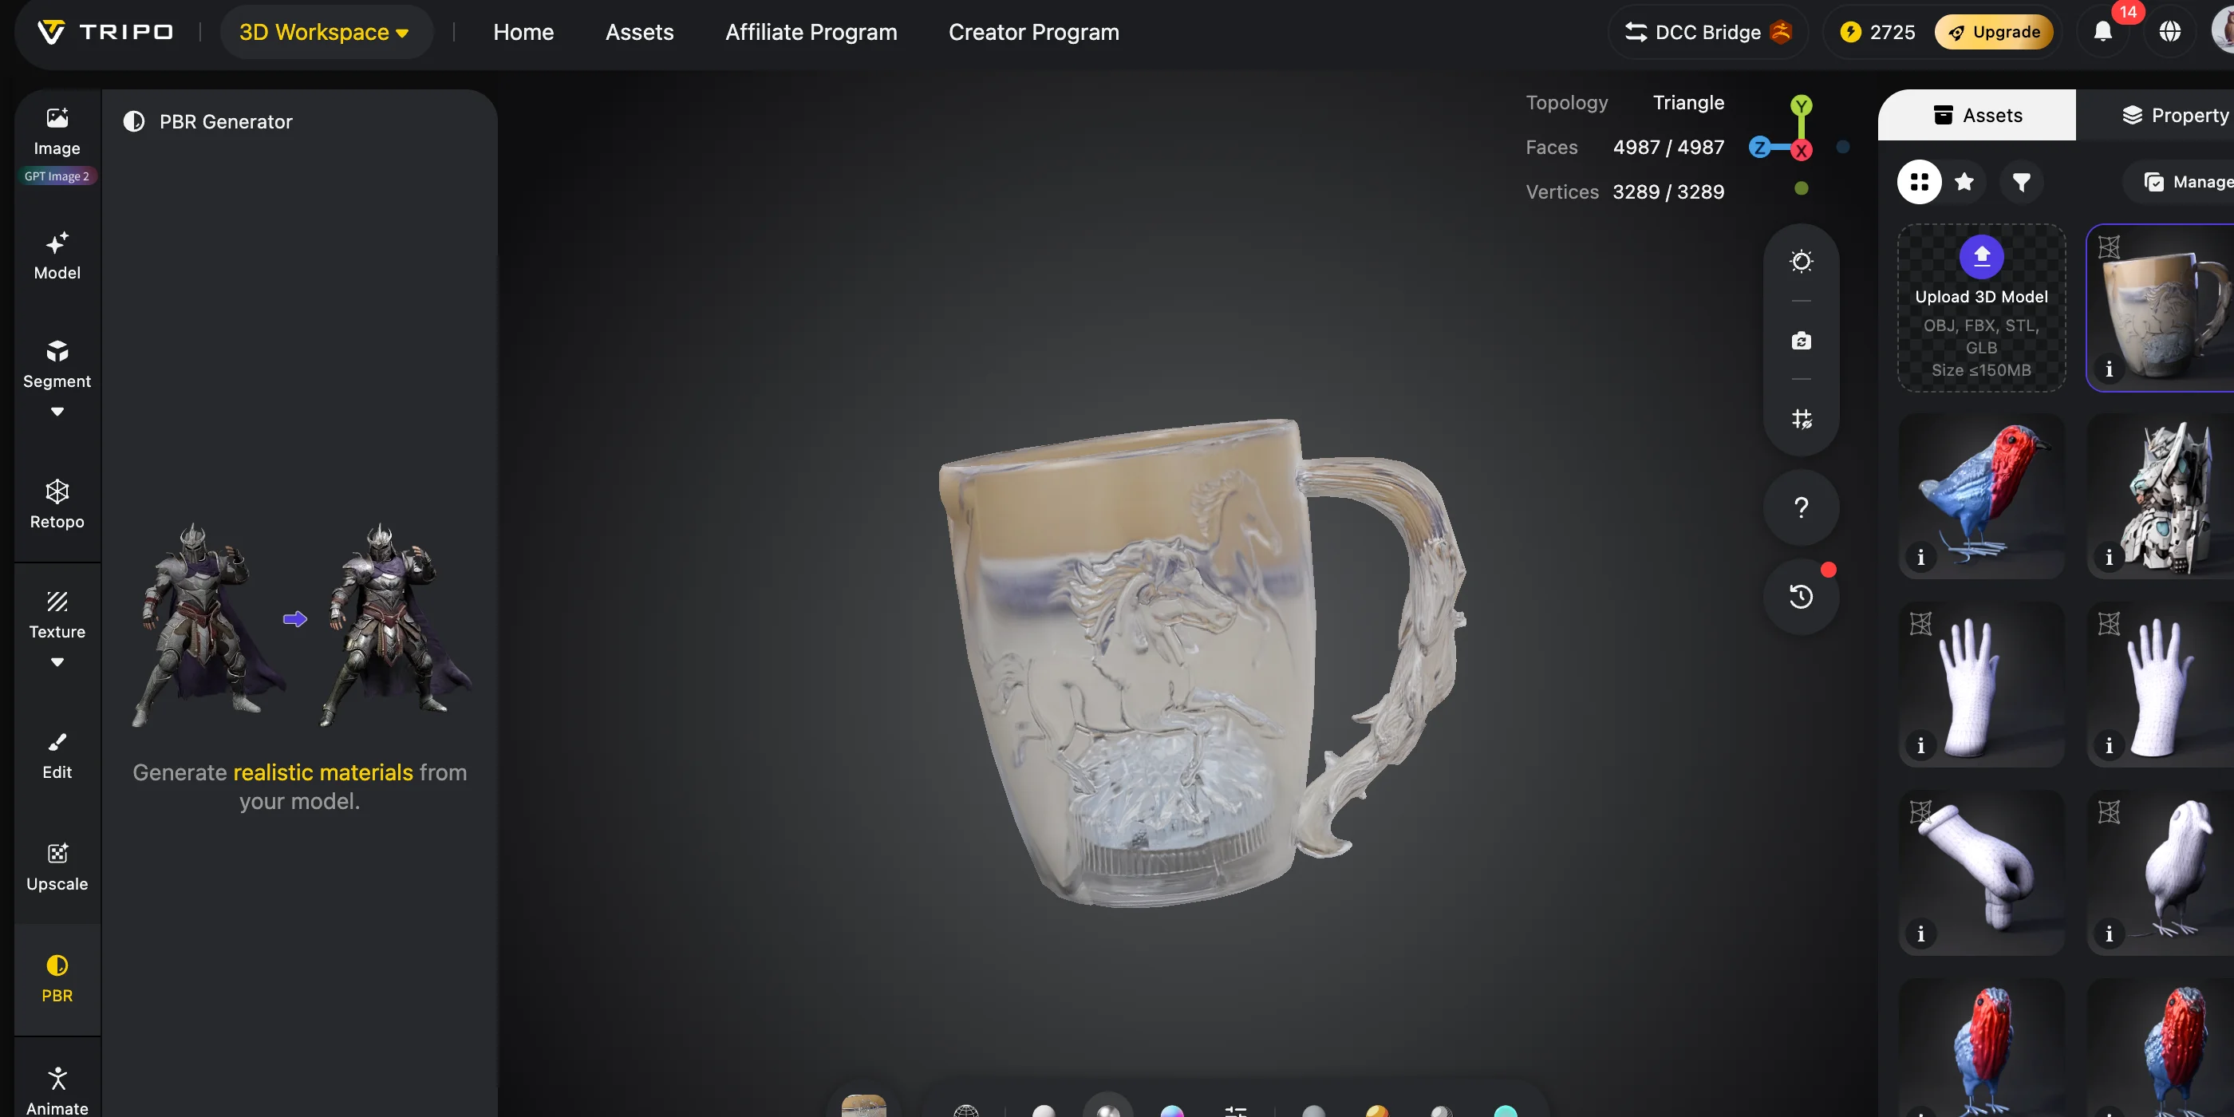The width and height of the screenshot is (2234, 1117).
Task: Open the Affiliate Program page
Action: coord(811,32)
